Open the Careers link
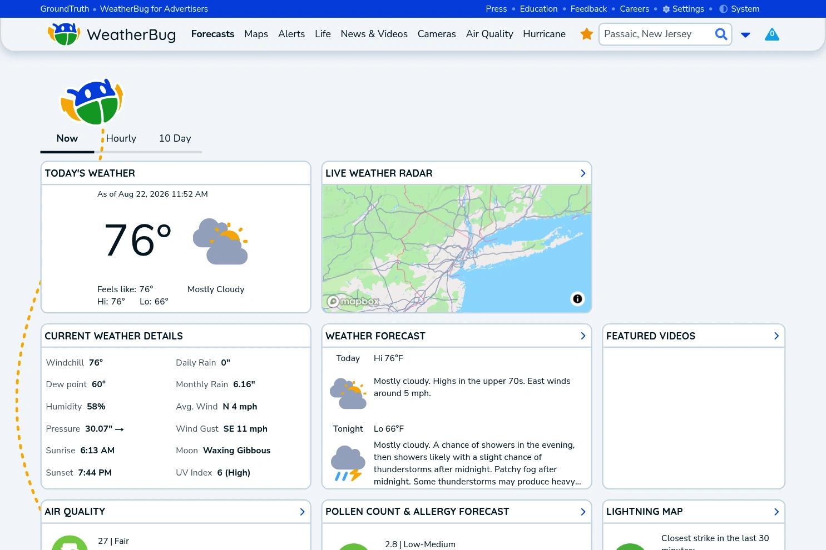 tap(634, 9)
